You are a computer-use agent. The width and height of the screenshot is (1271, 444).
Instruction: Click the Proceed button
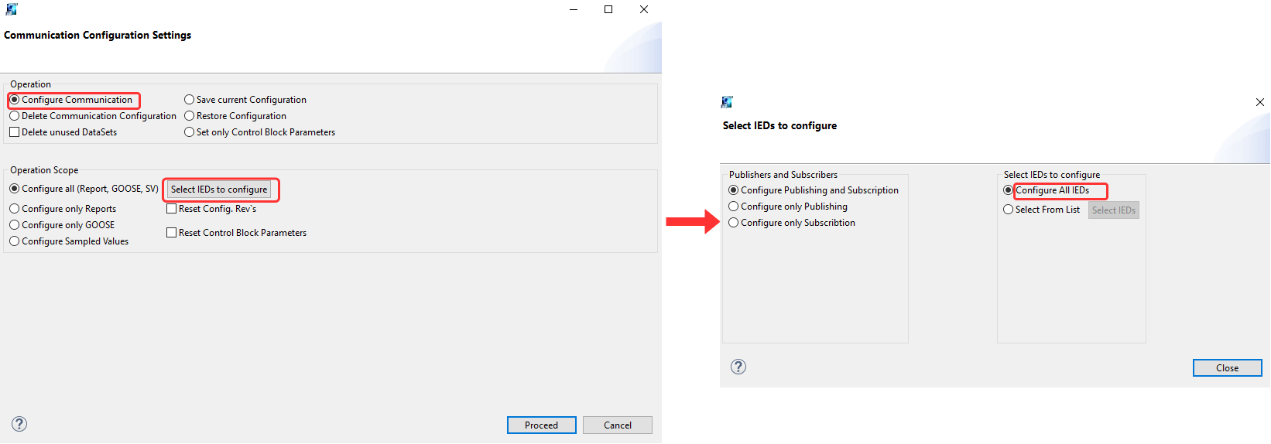[x=541, y=425]
